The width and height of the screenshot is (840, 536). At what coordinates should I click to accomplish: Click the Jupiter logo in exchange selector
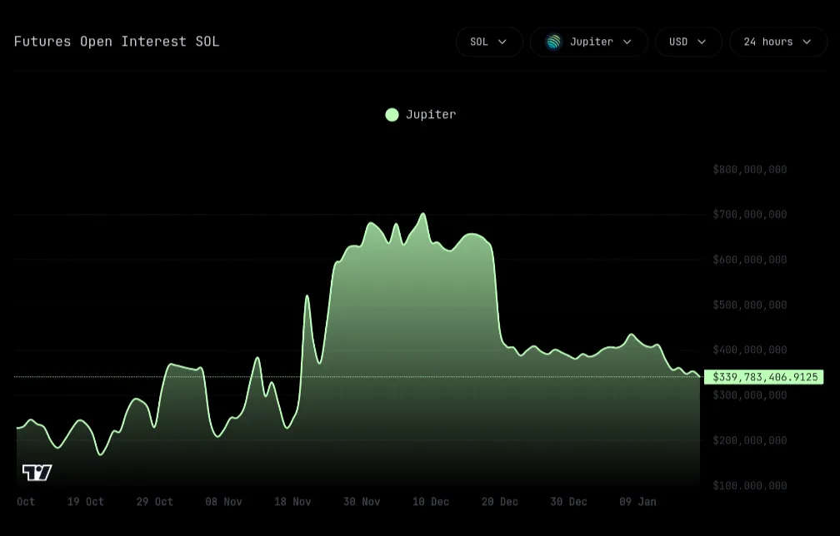coord(553,42)
